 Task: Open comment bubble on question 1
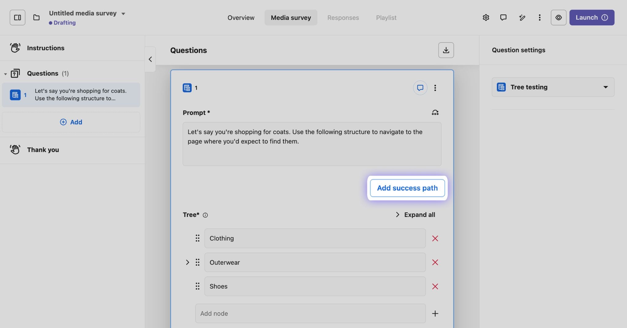(420, 88)
